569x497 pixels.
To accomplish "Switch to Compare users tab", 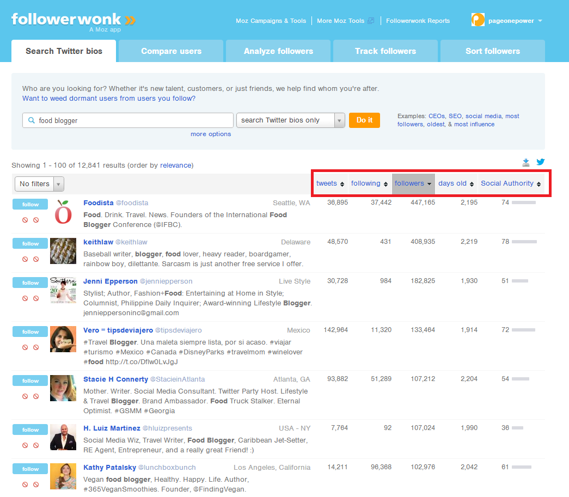I will tap(172, 51).
